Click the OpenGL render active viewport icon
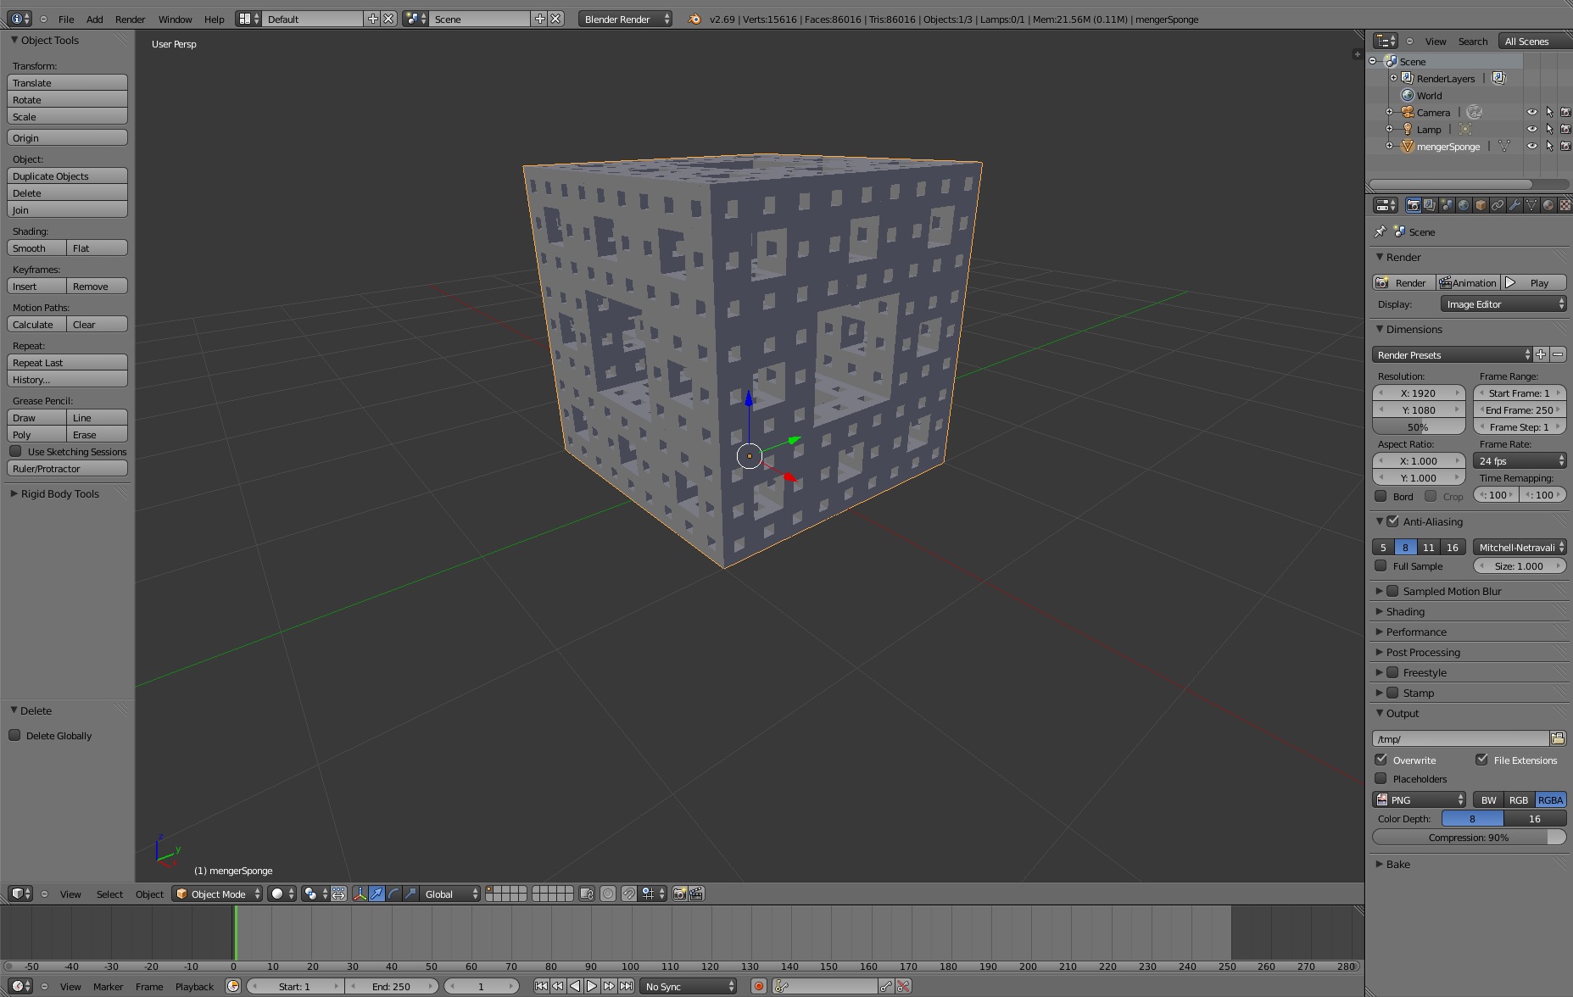The image size is (1573, 997). (679, 894)
